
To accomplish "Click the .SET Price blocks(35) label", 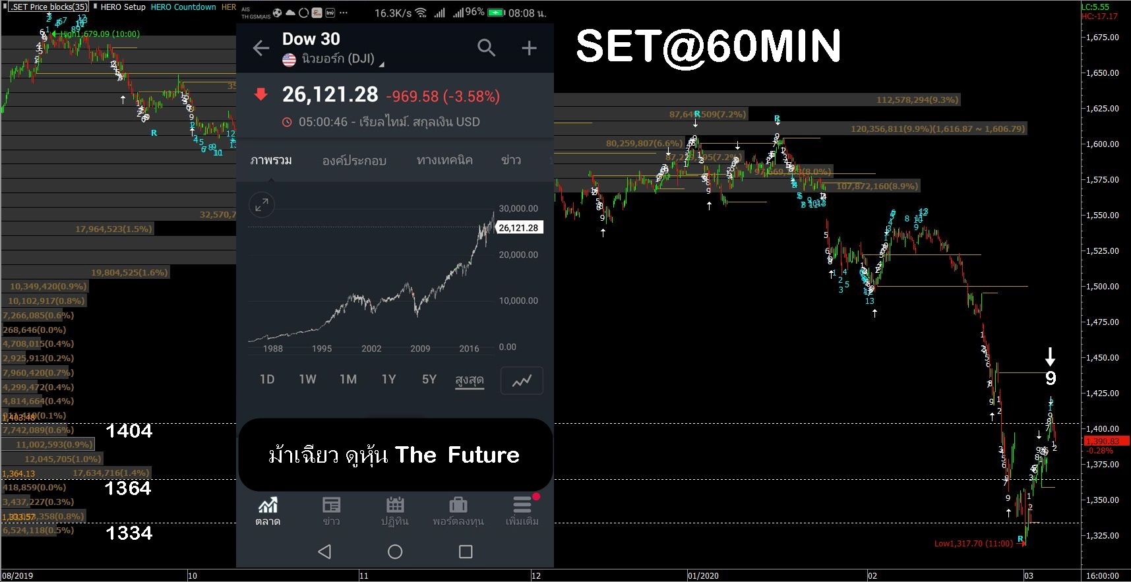I will (x=49, y=7).
